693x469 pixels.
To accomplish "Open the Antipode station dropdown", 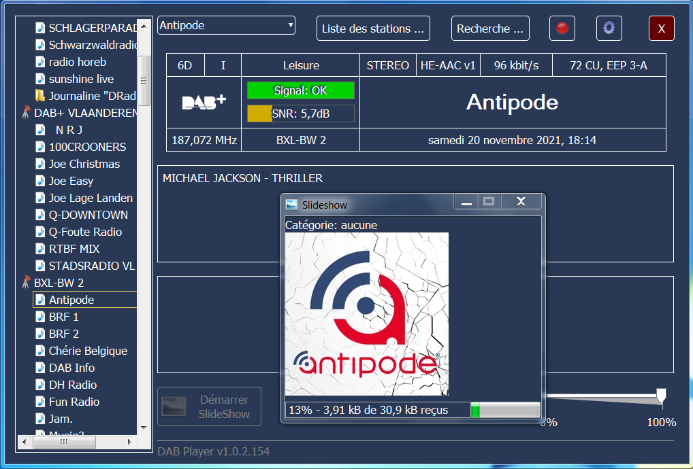I will (226, 26).
